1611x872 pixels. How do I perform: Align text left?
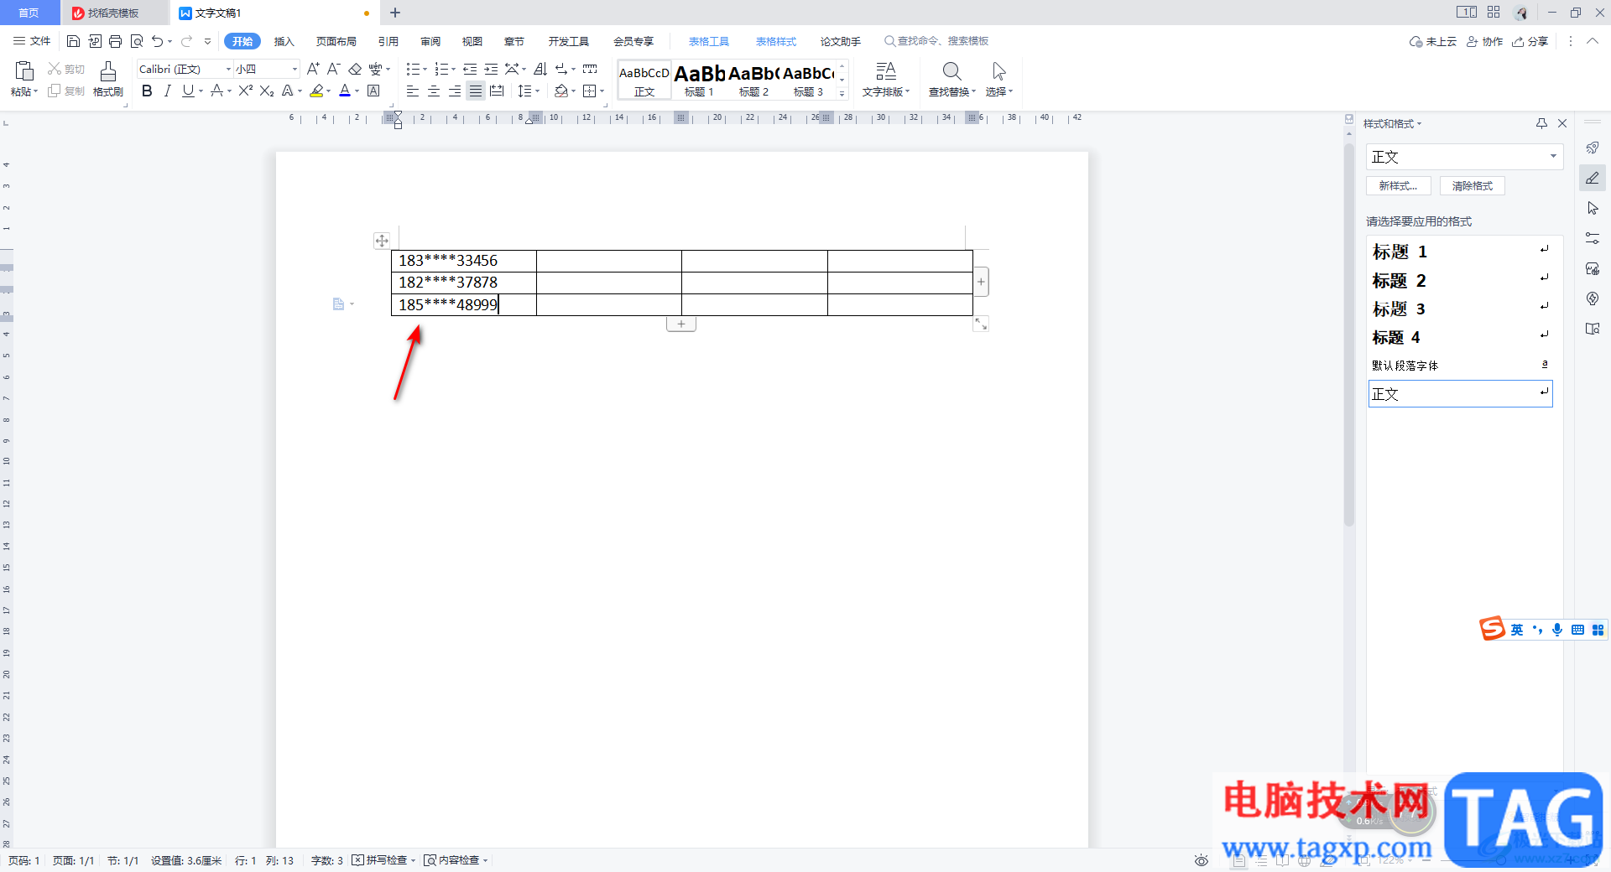(412, 91)
